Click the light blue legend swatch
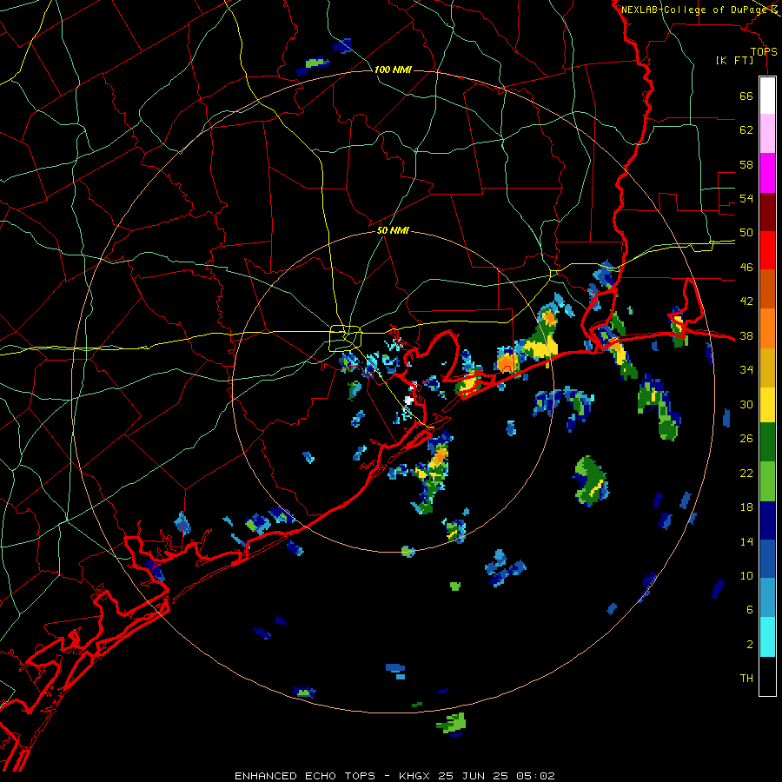The height and width of the screenshot is (782, 782). tap(767, 598)
